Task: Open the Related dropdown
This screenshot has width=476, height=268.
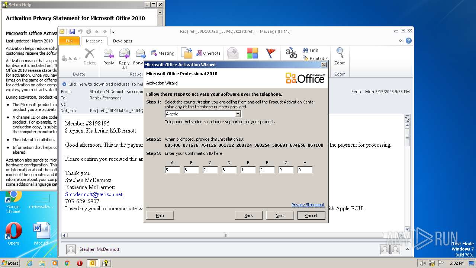Action: click(315, 58)
